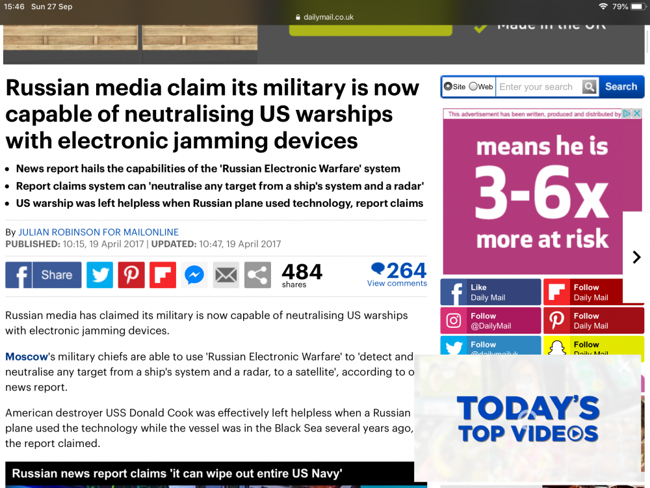
Task: Select the Site radio button
Action: [x=448, y=87]
